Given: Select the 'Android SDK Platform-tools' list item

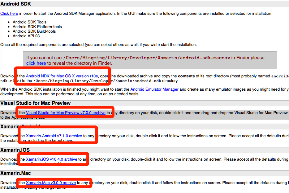Looking at the screenshot, I should [x=37, y=27].
